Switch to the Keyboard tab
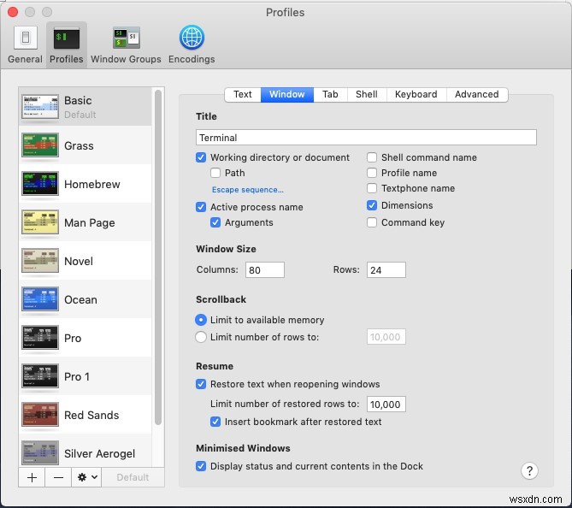 pos(416,94)
